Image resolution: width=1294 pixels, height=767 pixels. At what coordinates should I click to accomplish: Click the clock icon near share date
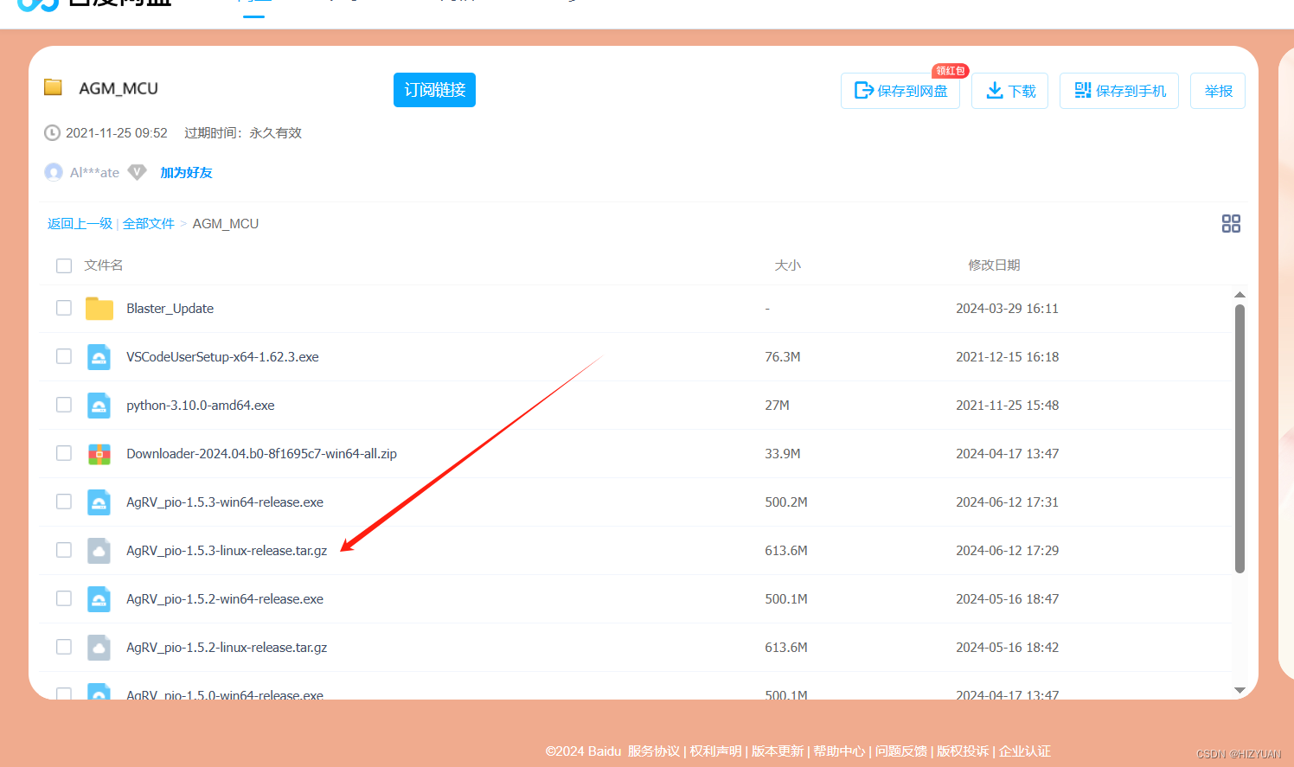coord(52,133)
